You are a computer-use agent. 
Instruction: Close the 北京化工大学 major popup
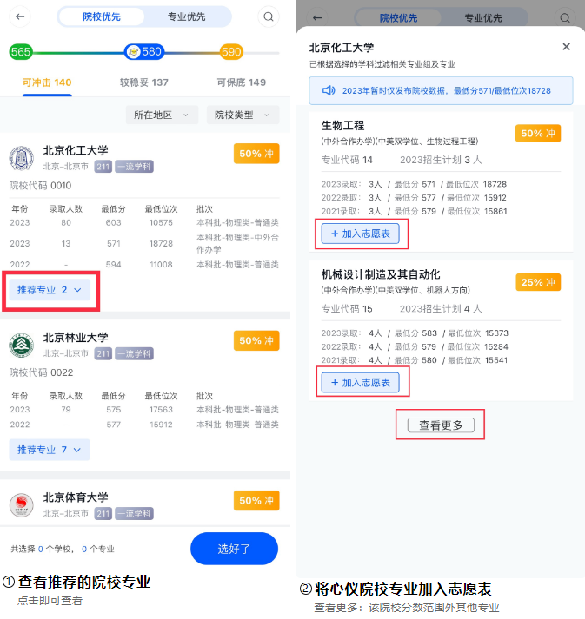point(567,47)
